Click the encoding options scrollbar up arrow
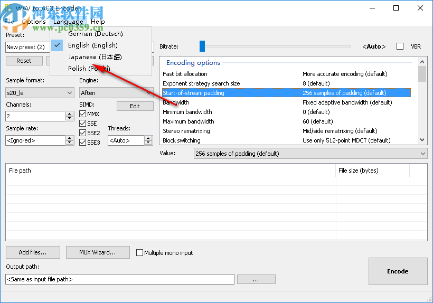 point(422,62)
